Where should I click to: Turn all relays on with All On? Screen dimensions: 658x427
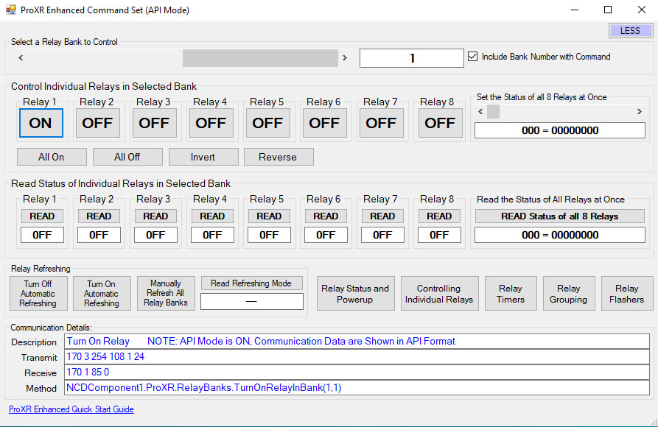pos(52,157)
